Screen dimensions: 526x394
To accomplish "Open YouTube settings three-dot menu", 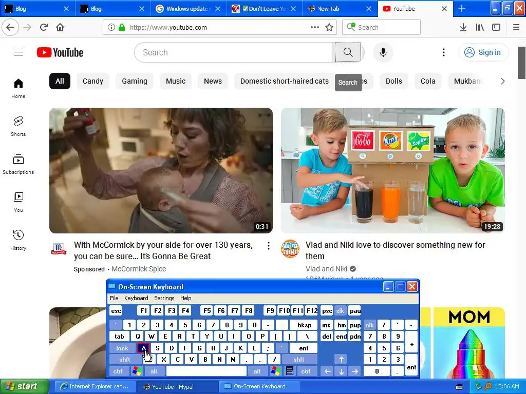I will coord(443,52).
